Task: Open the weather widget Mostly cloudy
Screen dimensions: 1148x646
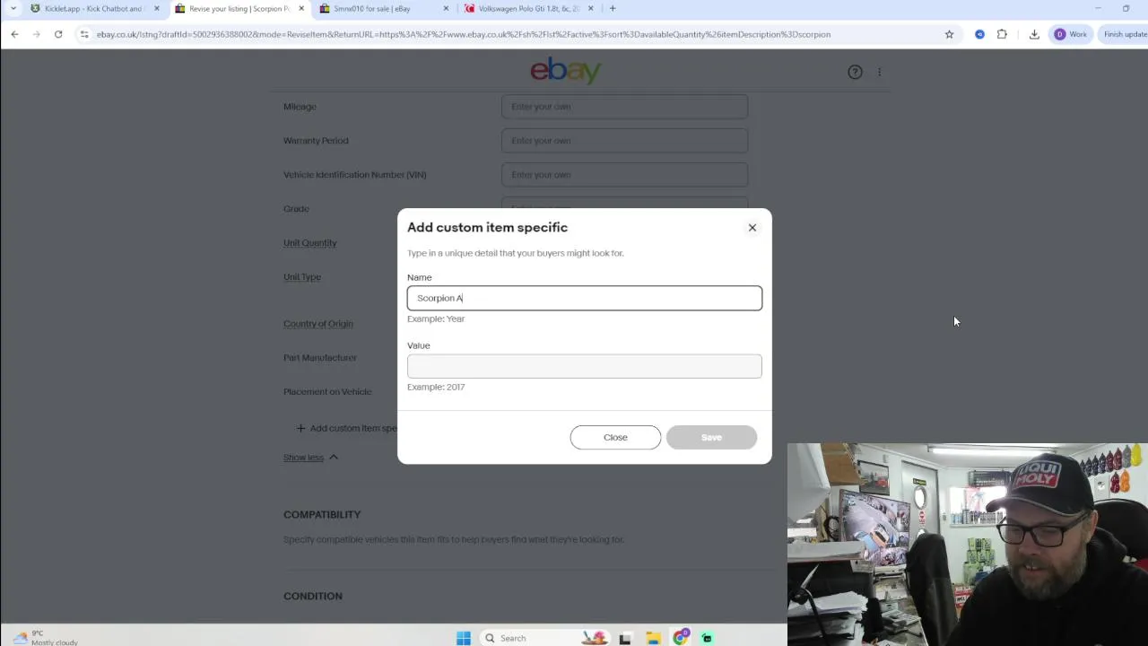Action: [45, 638]
